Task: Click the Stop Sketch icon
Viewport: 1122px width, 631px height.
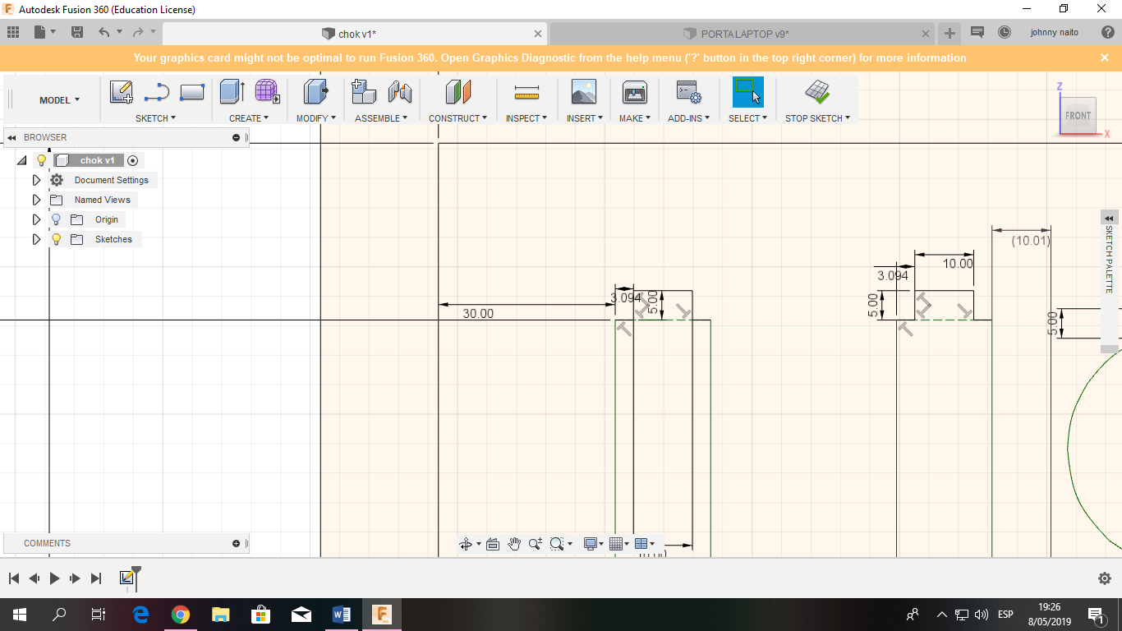Action: (x=816, y=91)
